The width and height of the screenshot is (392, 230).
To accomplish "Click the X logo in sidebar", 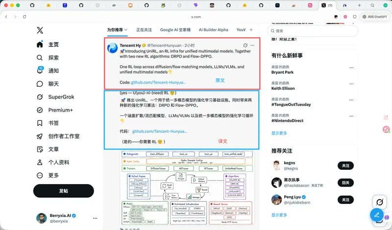I will click(x=40, y=30).
